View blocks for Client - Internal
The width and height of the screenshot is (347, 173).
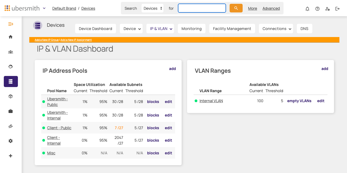[x=153, y=140]
